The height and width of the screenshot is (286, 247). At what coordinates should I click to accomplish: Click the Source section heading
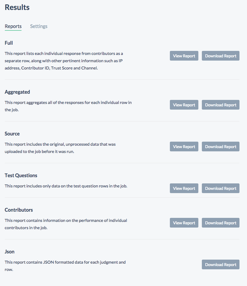click(x=12, y=134)
